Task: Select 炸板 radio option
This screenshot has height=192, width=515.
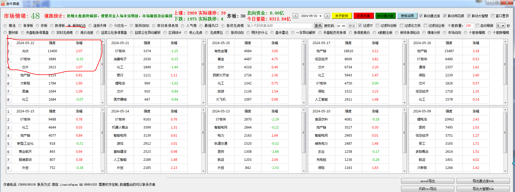Action: (x=37, y=26)
